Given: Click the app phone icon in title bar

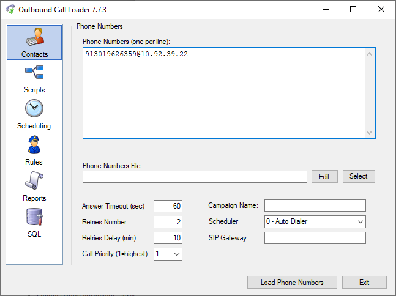Looking at the screenshot, I should [x=10, y=9].
